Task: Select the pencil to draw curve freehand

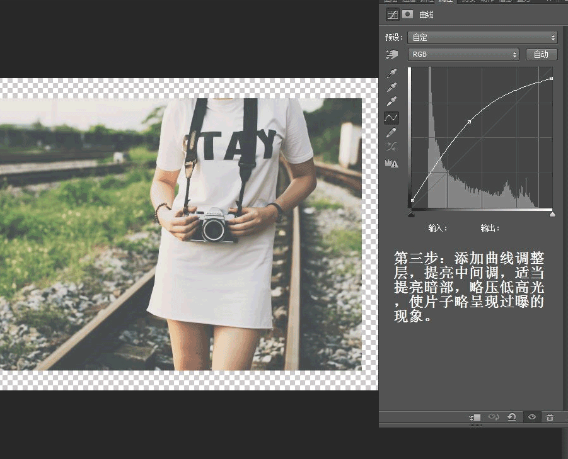Action: (x=392, y=132)
